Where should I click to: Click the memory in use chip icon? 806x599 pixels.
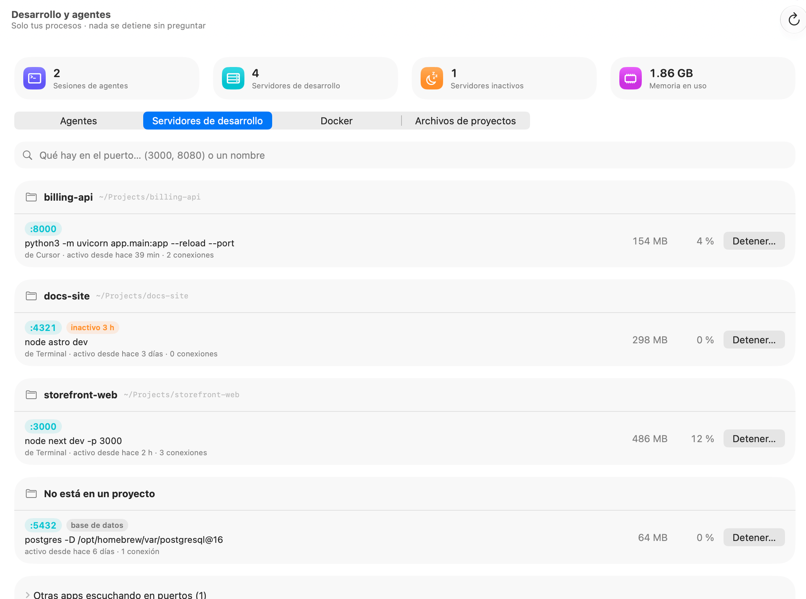click(x=631, y=78)
